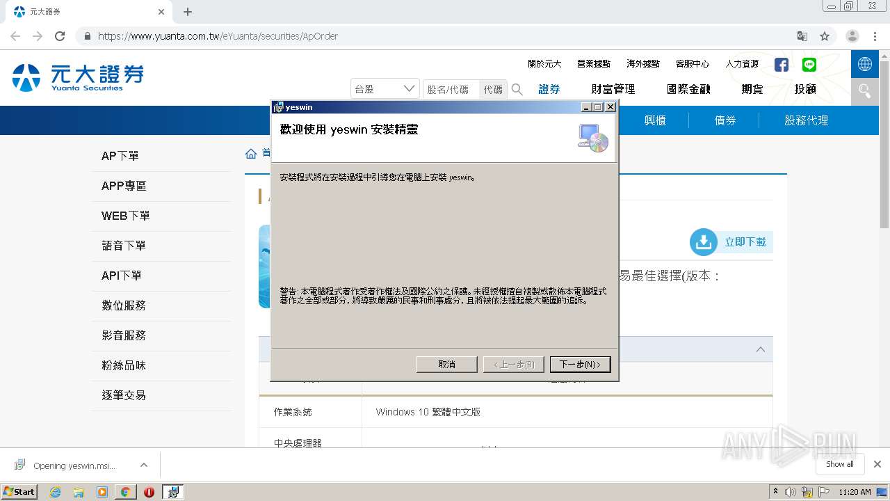
Task: Open the file explorer taskbar icon
Action: [79, 492]
